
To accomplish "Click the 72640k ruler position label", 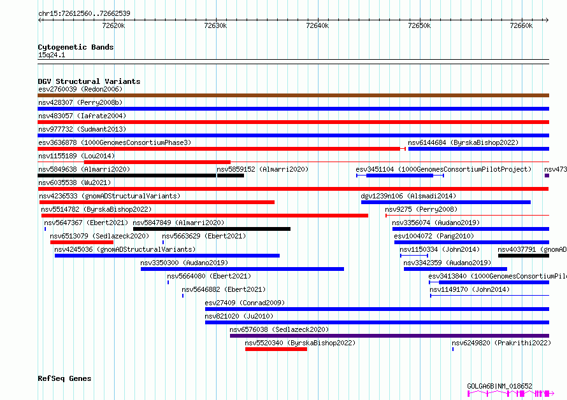I will (x=317, y=25).
